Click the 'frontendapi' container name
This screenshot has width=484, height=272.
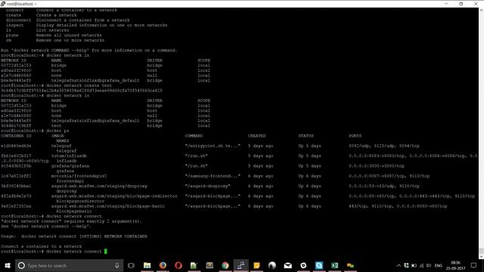70,181
